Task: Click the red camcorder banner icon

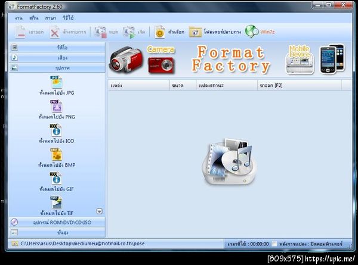Action: [x=126, y=60]
